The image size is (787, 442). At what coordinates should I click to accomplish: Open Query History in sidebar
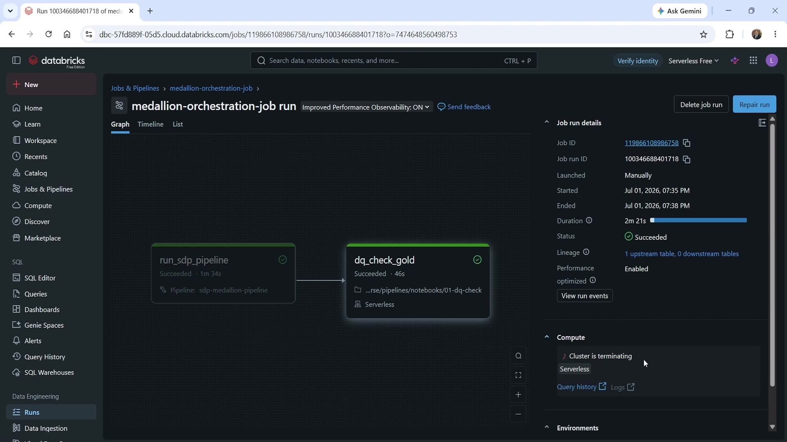pyautogui.click(x=51, y=357)
